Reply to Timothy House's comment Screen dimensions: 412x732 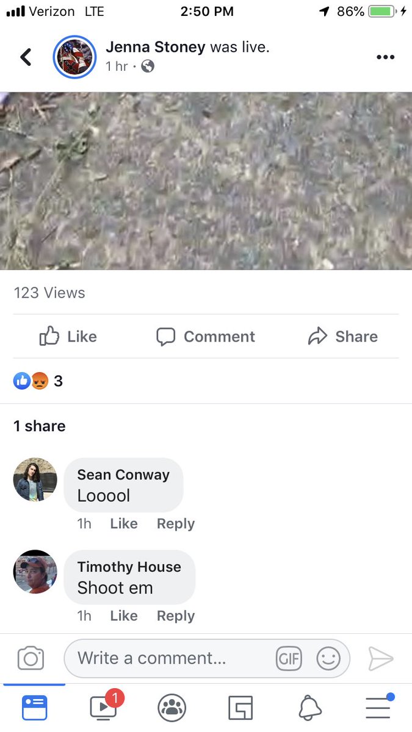point(176,616)
